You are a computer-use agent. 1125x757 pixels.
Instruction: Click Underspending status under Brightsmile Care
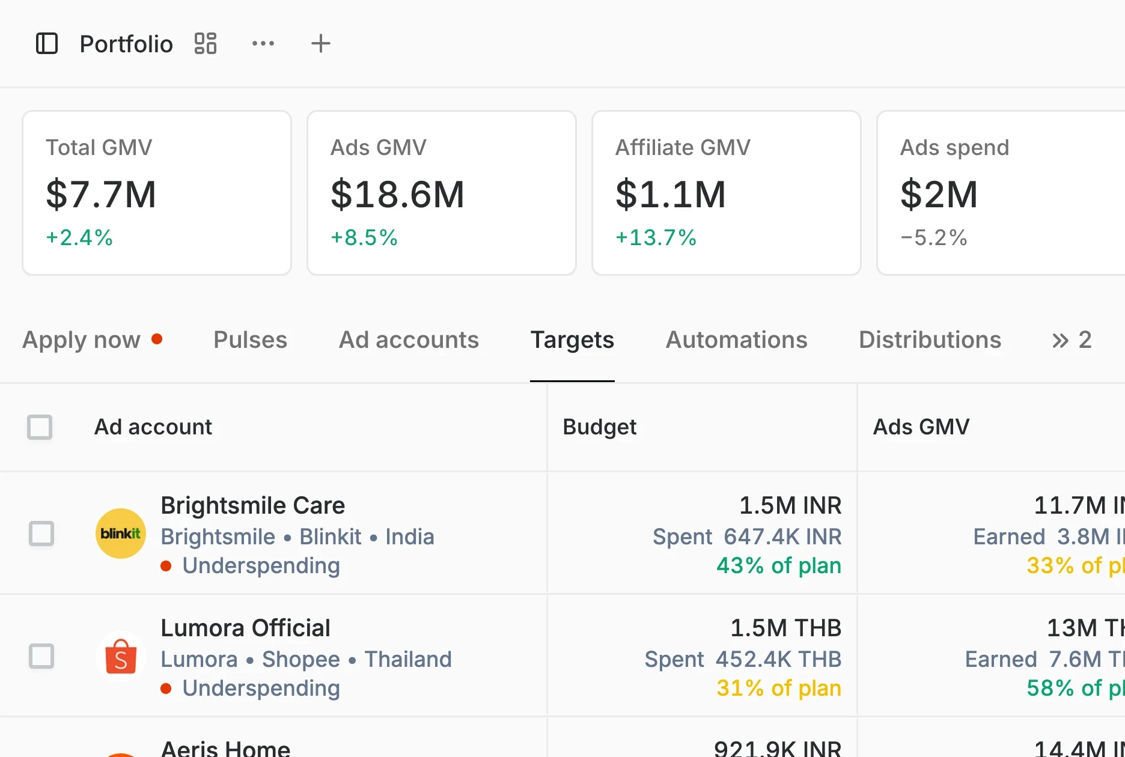coord(261,566)
